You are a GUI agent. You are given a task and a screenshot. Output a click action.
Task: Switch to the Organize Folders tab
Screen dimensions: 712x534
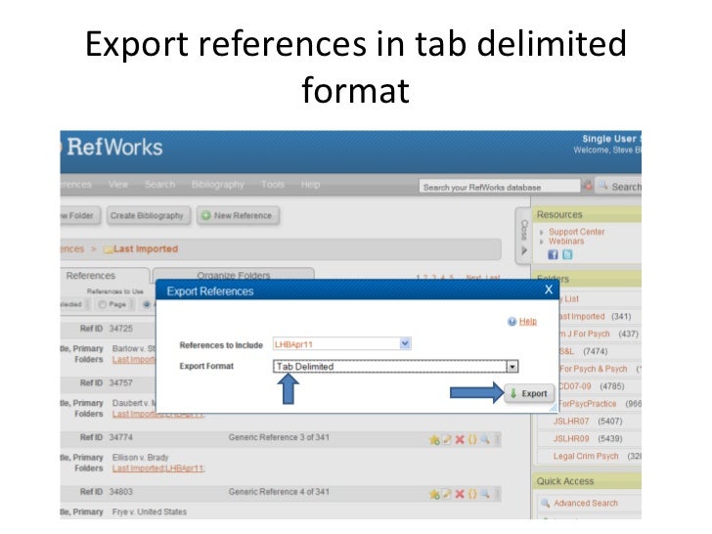(x=234, y=274)
